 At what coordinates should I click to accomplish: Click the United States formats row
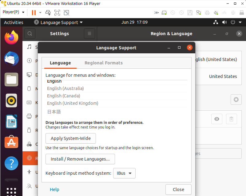(x=218, y=76)
